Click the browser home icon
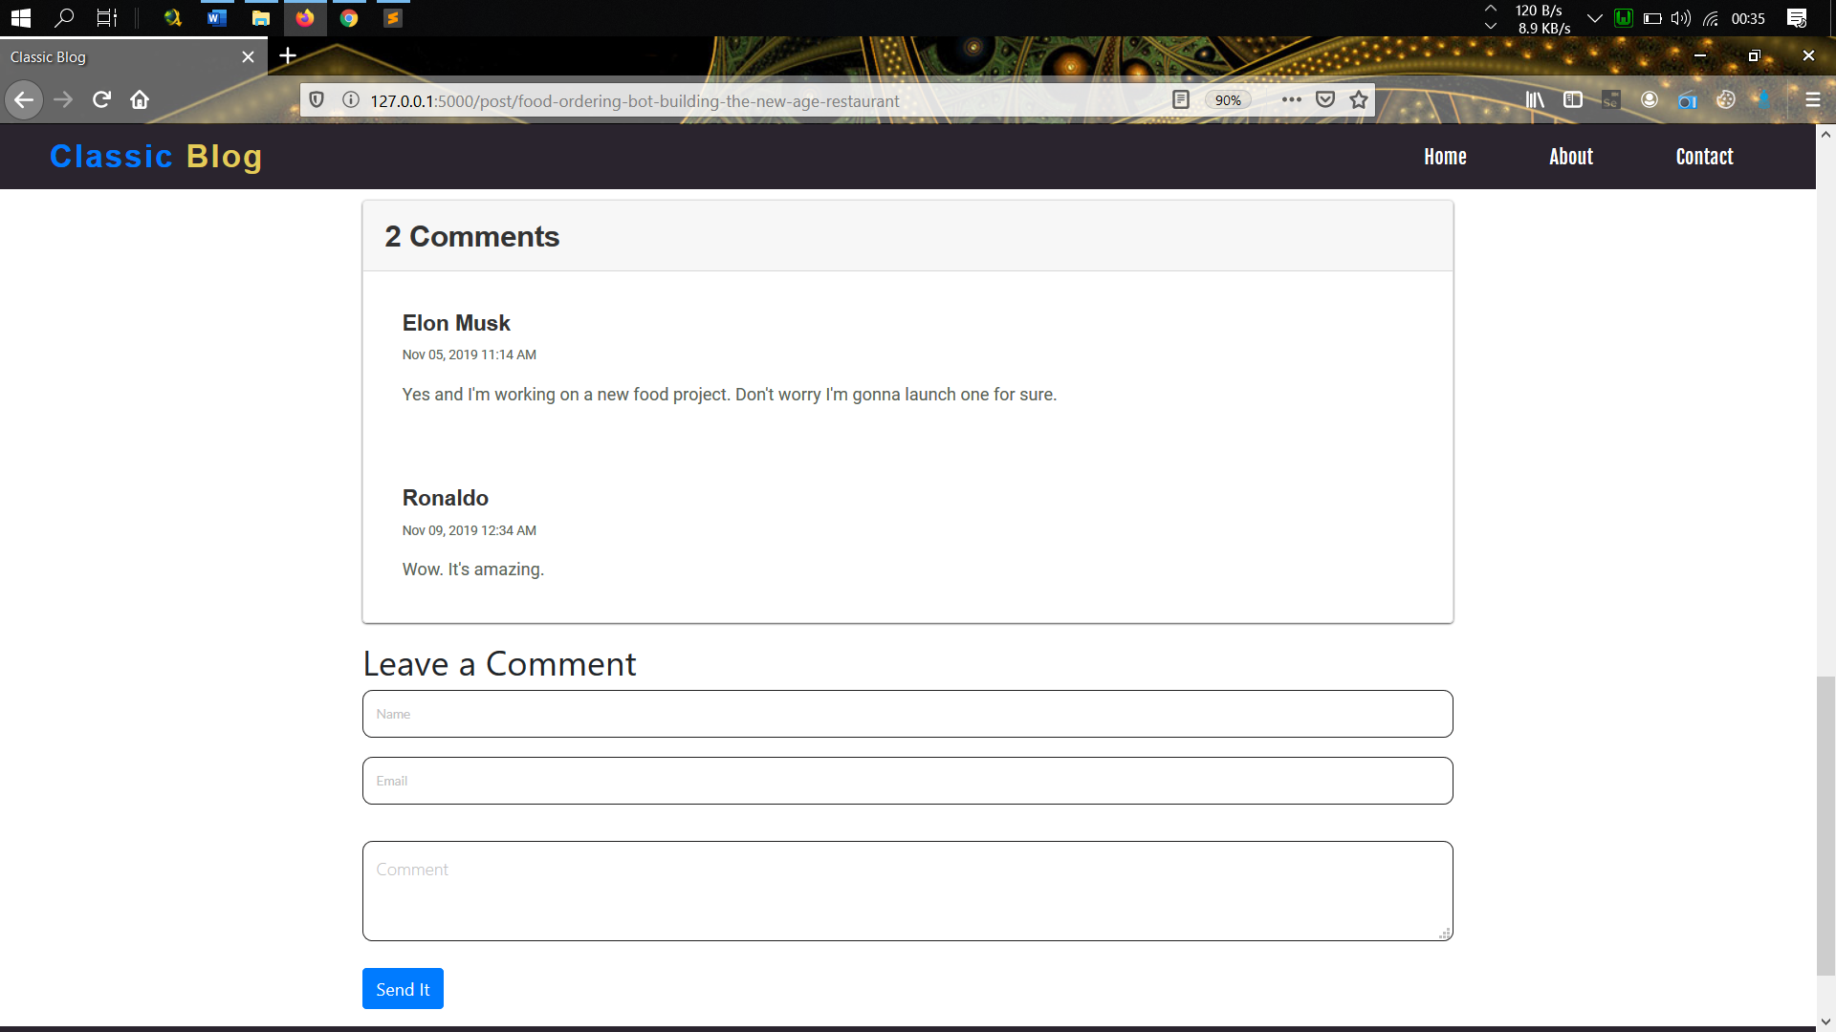Viewport: 1836px width, 1032px height. click(x=140, y=99)
